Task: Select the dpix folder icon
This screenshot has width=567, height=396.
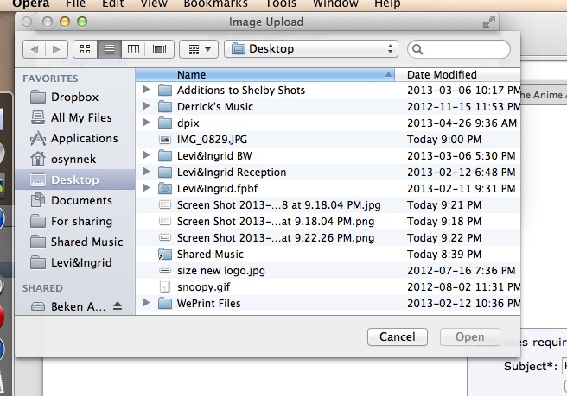Action: [x=165, y=123]
